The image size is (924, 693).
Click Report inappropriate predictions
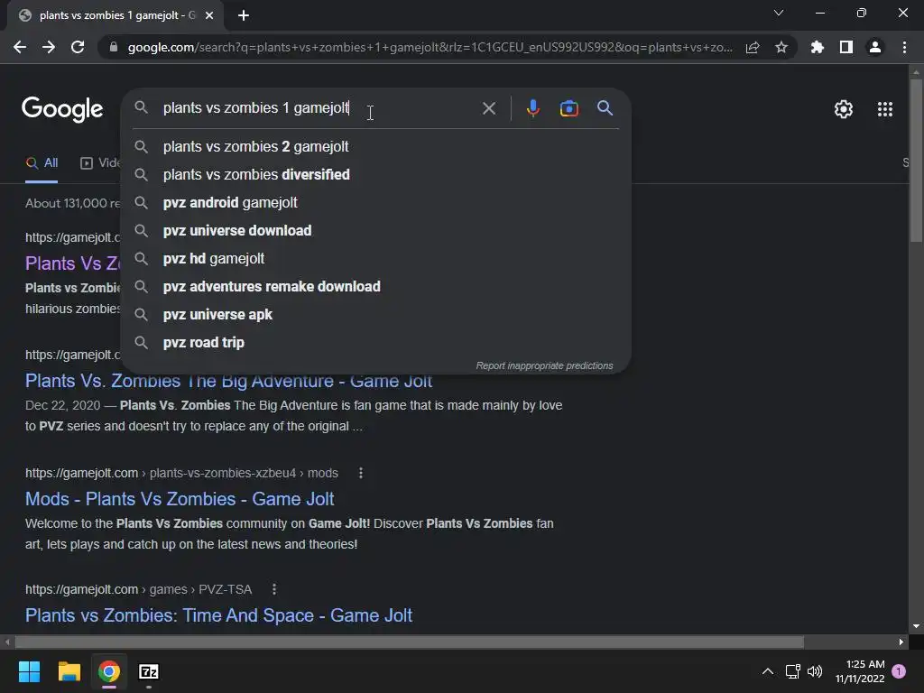544,366
